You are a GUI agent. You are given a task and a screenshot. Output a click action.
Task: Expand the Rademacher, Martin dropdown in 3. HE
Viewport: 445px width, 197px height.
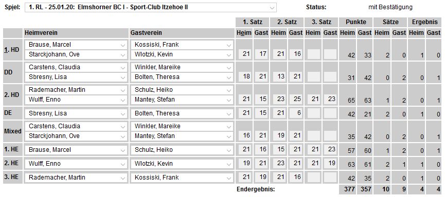click(76, 178)
